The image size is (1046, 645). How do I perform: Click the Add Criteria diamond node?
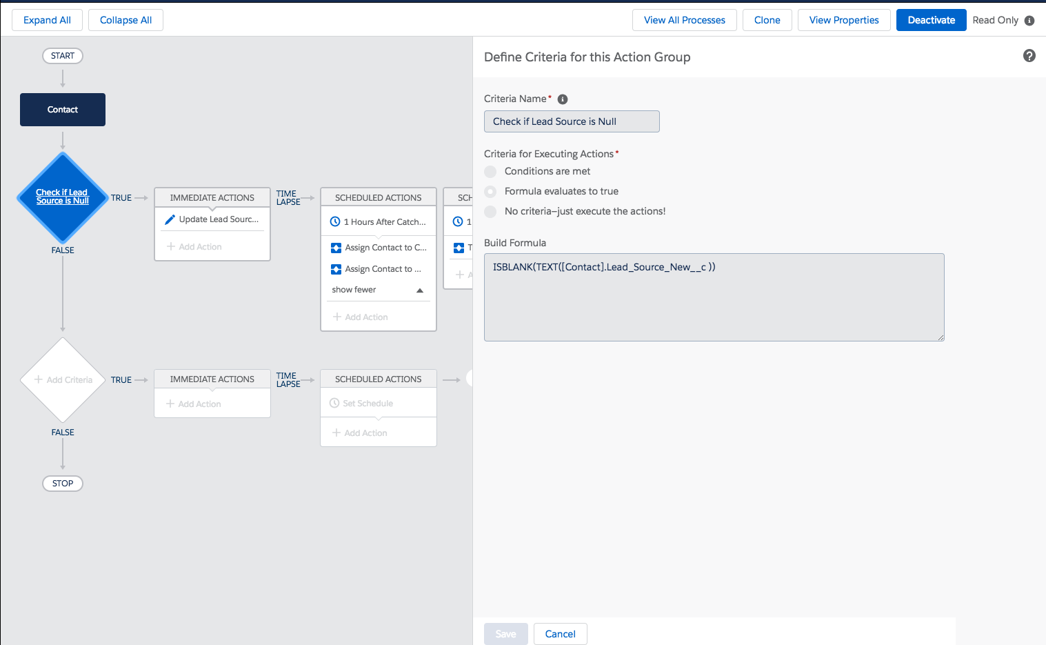pos(63,380)
